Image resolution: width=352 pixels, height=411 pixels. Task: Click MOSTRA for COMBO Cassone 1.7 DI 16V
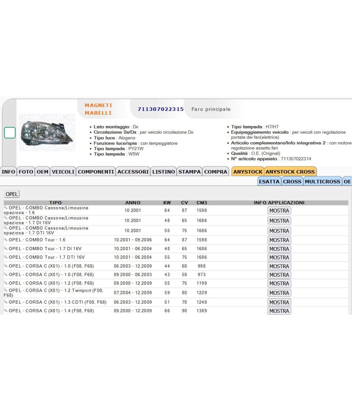(x=279, y=221)
